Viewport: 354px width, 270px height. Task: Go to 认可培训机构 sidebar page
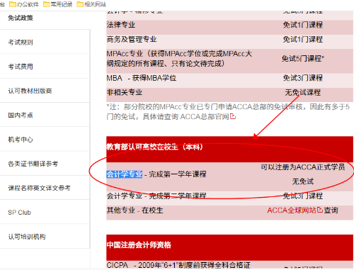point(27,237)
